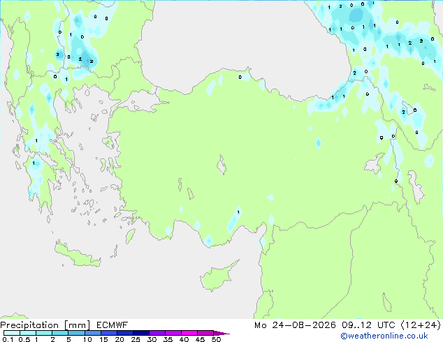Pick the 45–50 mm legend swatch
The image size is (443, 342).
pos(205,333)
